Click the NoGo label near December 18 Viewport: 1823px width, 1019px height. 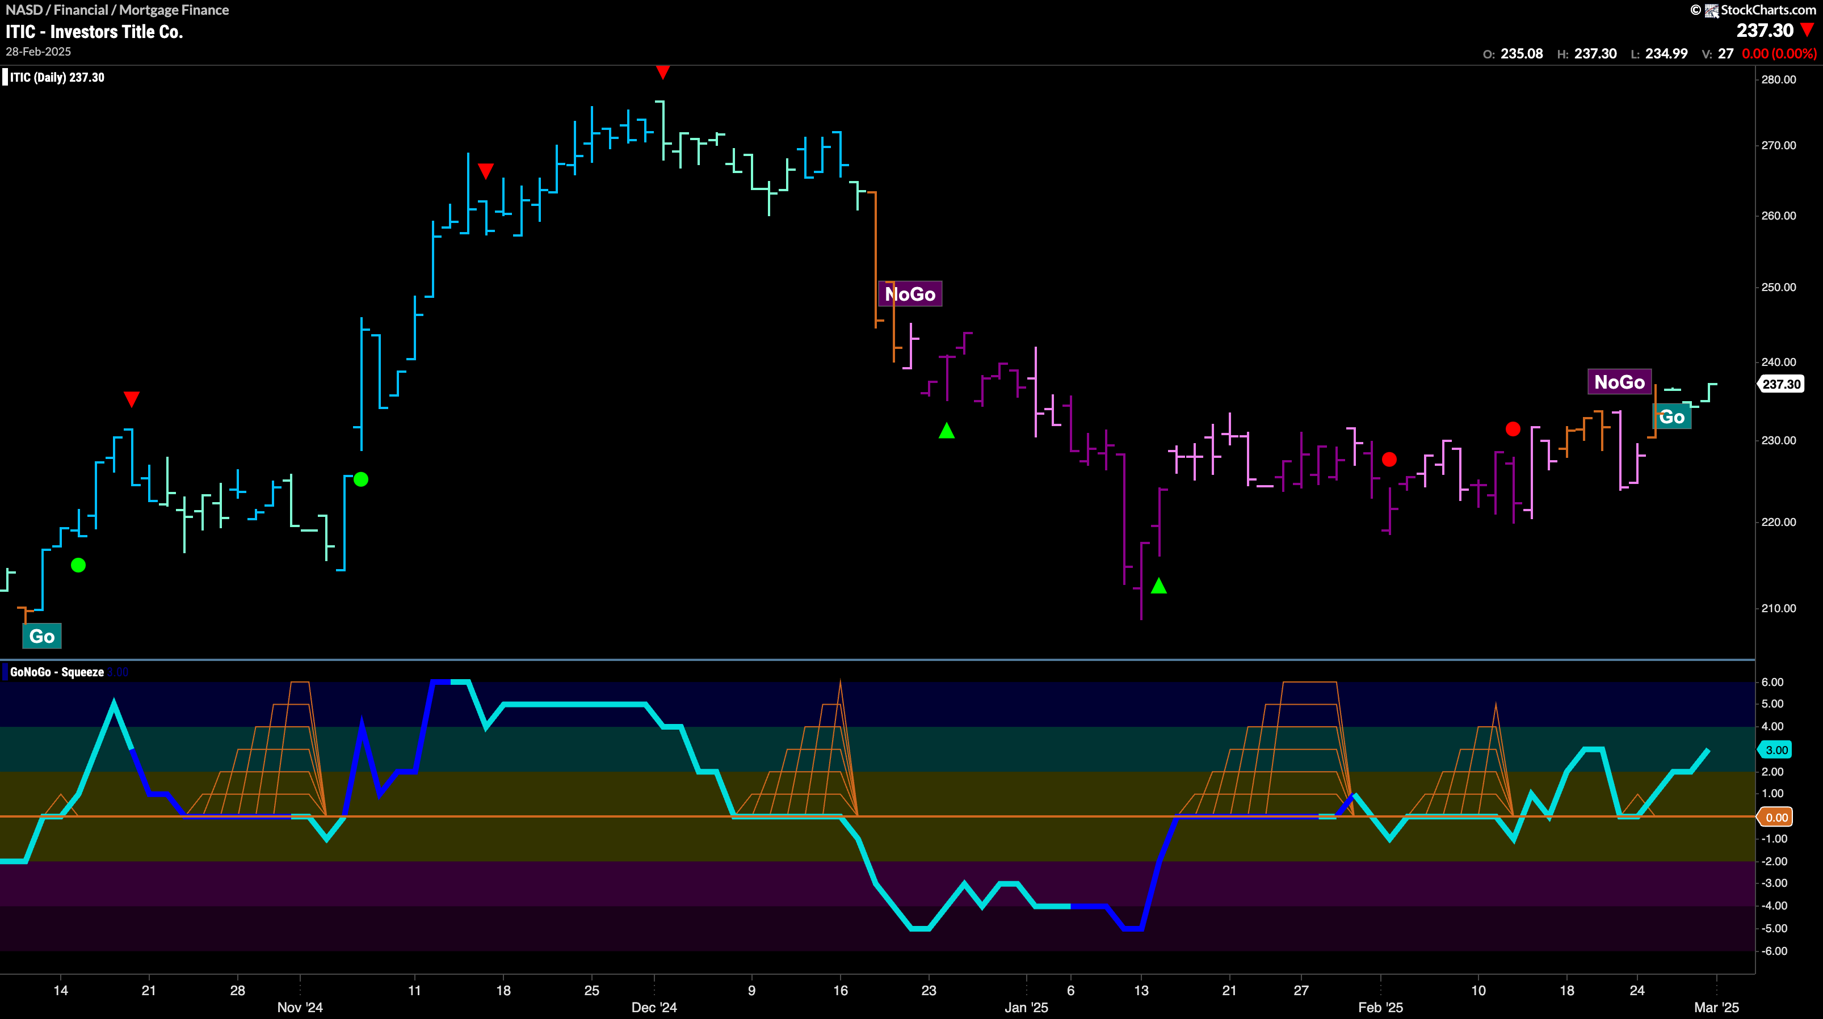coord(910,294)
